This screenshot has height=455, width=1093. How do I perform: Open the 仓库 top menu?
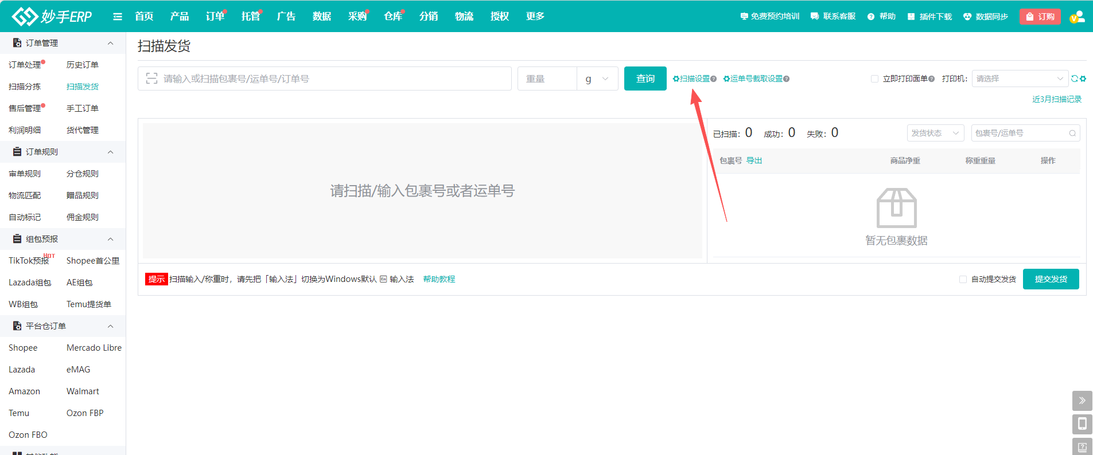pos(392,17)
